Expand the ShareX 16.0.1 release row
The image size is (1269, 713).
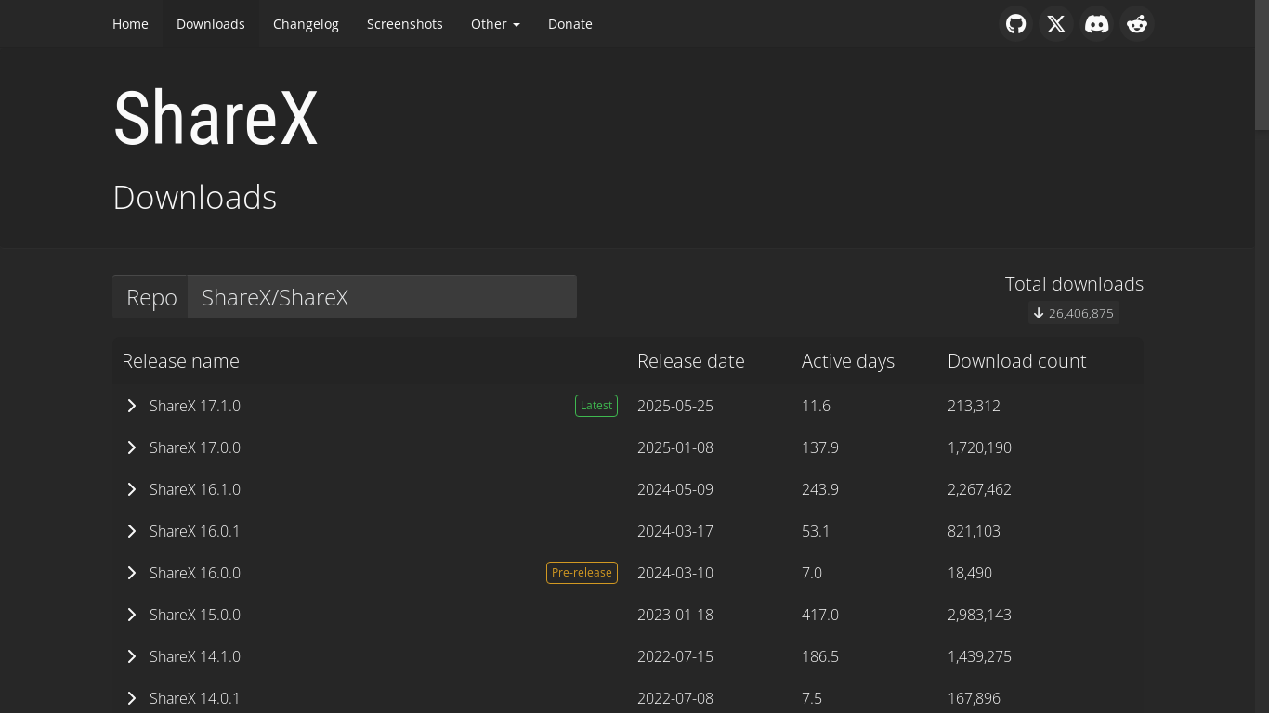132,531
